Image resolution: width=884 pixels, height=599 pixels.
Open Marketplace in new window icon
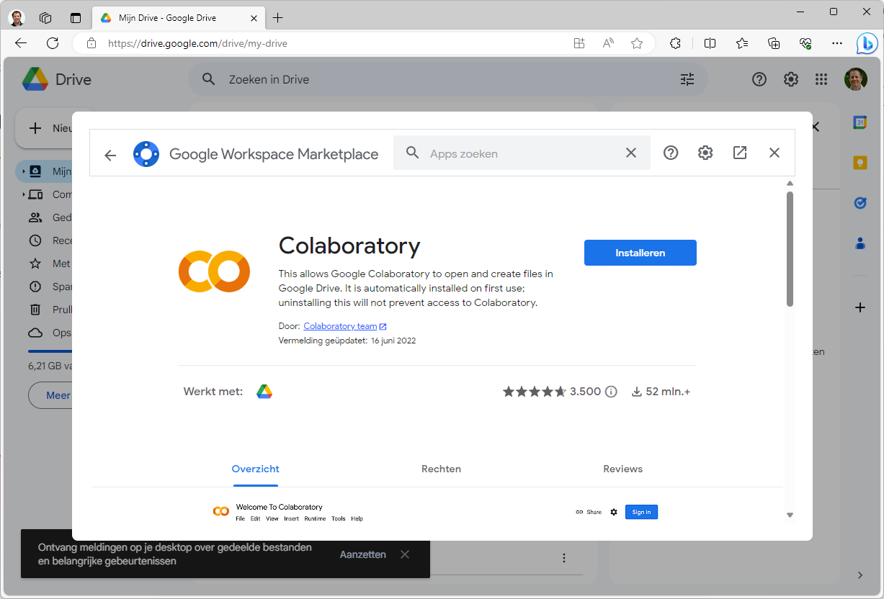click(x=740, y=153)
